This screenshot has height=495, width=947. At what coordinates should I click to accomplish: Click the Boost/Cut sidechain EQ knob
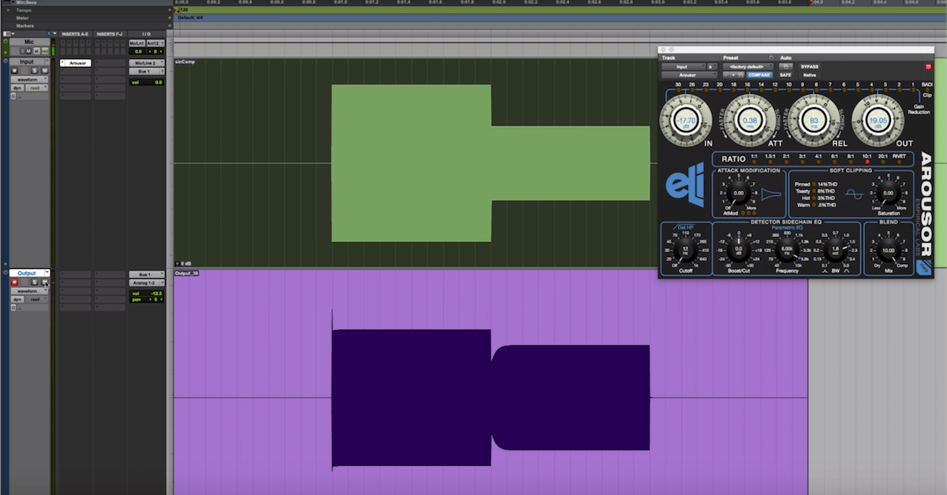(739, 250)
